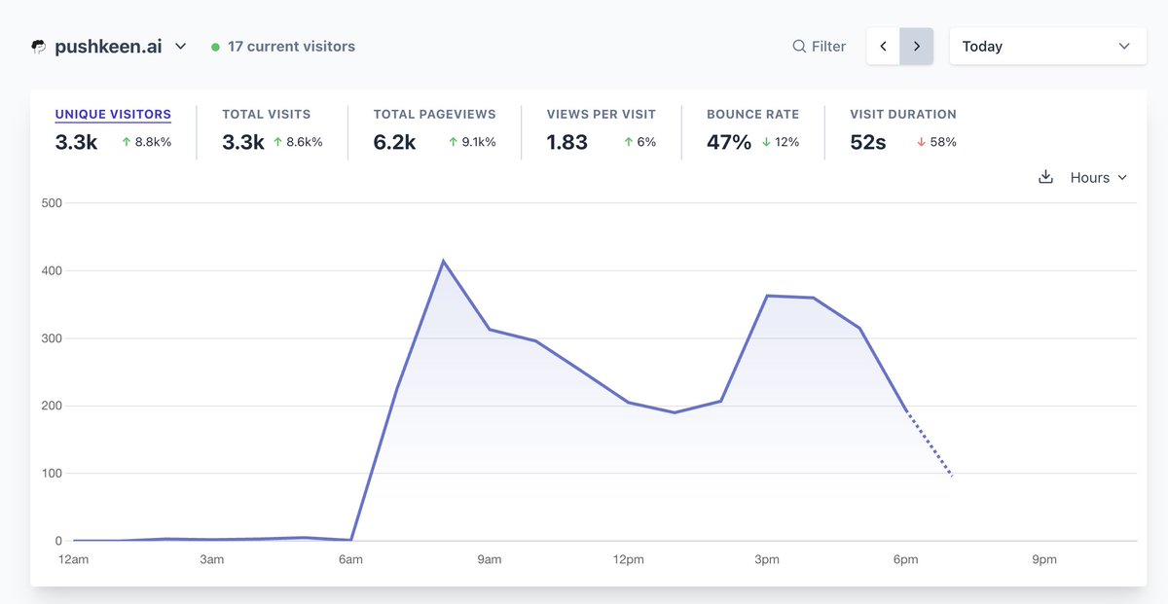Click the 47% bounce rate value
1168x604 pixels.
click(x=730, y=142)
